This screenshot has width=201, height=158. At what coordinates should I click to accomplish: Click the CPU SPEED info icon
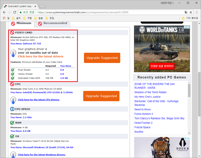(12, 109)
